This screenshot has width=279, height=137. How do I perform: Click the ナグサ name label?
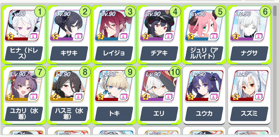point(249,53)
